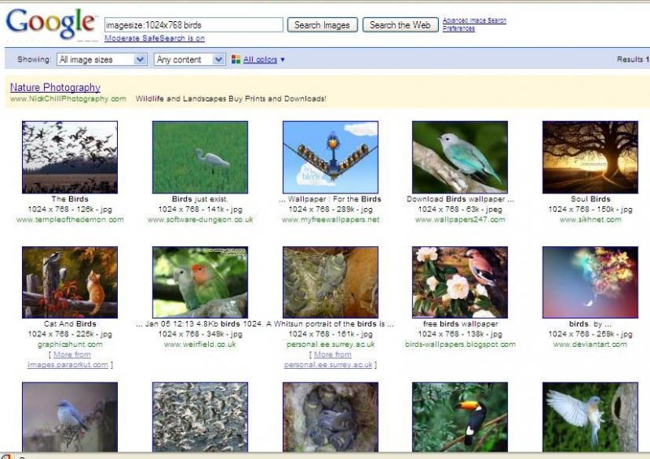Expand the Any content dropdown
650x459 pixels.
pos(189,59)
